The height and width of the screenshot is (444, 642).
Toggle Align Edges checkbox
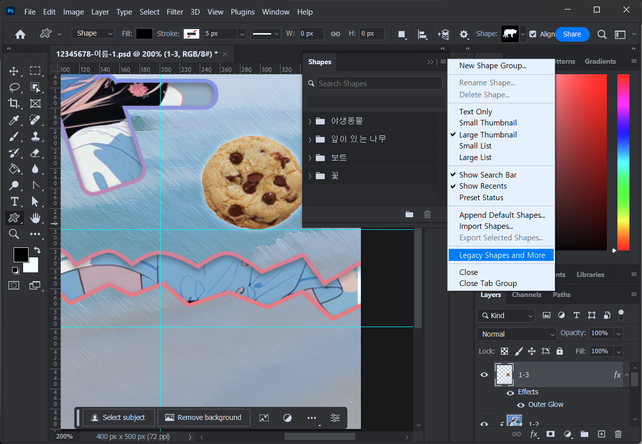[x=533, y=34]
